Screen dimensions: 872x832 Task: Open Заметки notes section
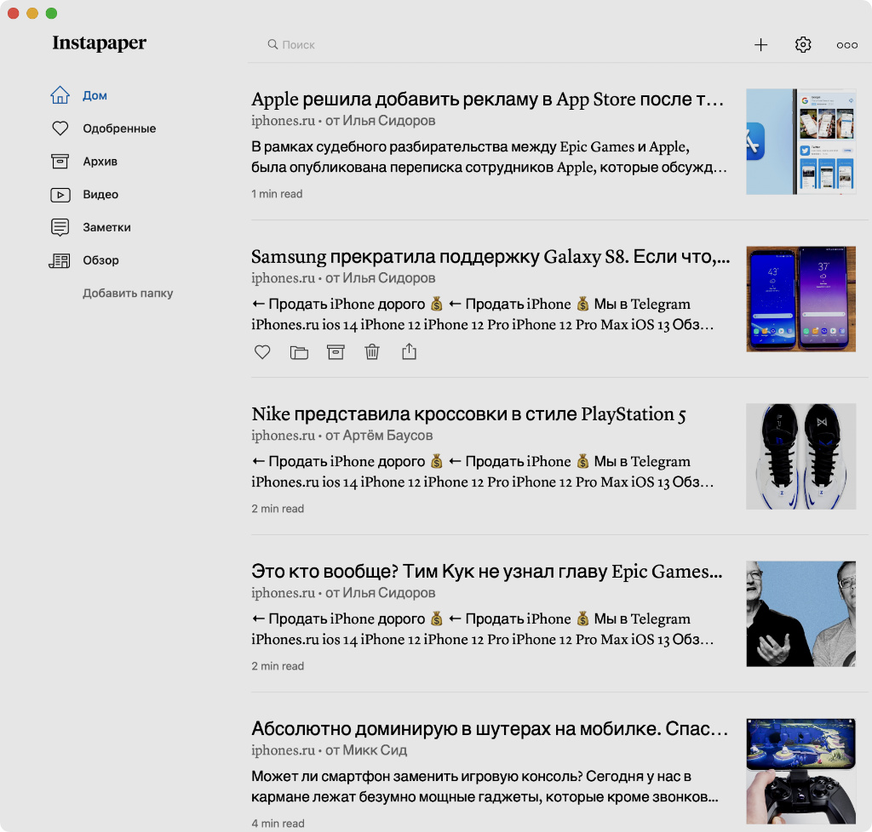coord(106,228)
